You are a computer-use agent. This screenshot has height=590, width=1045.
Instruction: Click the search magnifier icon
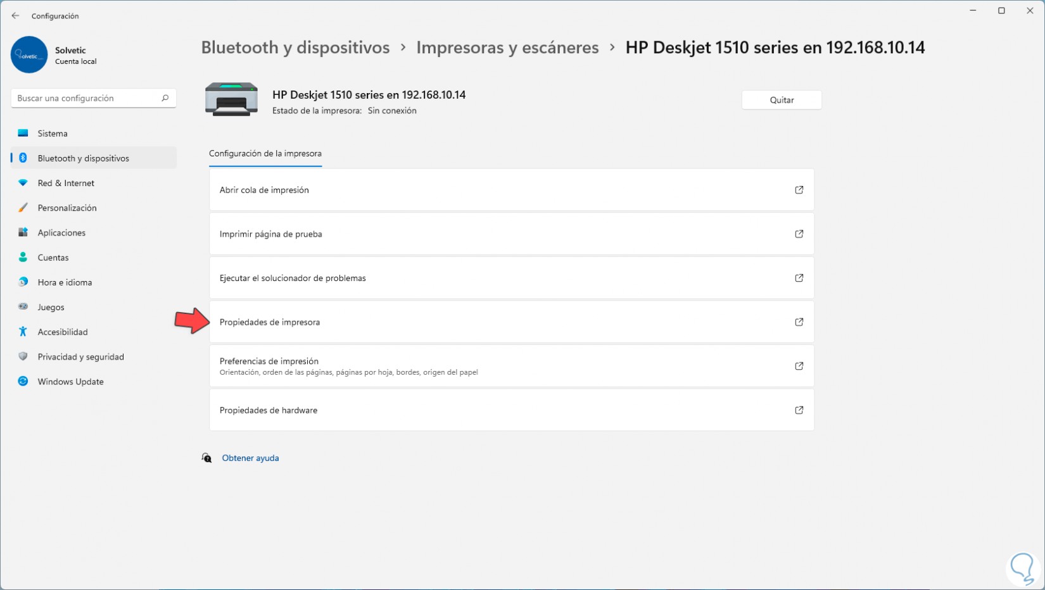[x=165, y=98]
